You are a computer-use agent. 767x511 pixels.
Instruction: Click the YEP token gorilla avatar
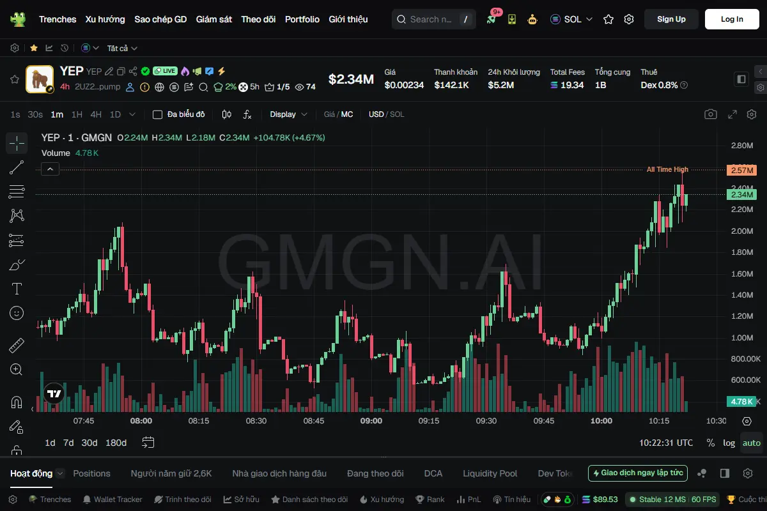40,79
